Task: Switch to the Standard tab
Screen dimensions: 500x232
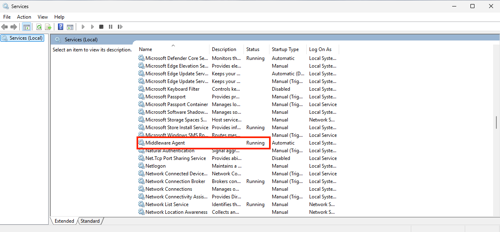Action: [x=90, y=221]
